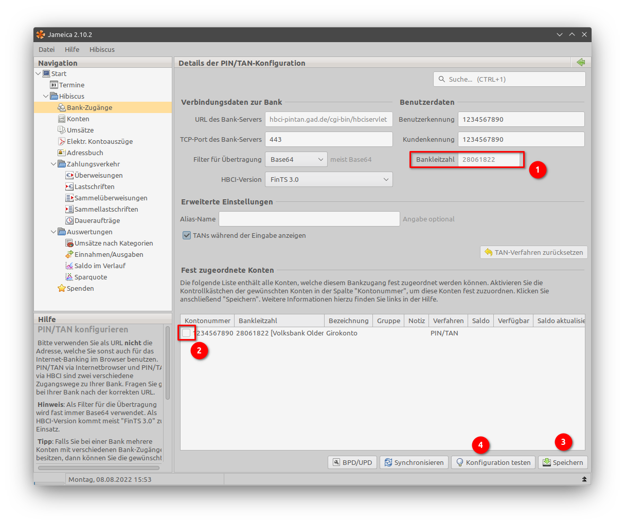
Task: Click the Überweisungen icon
Action: (x=69, y=175)
